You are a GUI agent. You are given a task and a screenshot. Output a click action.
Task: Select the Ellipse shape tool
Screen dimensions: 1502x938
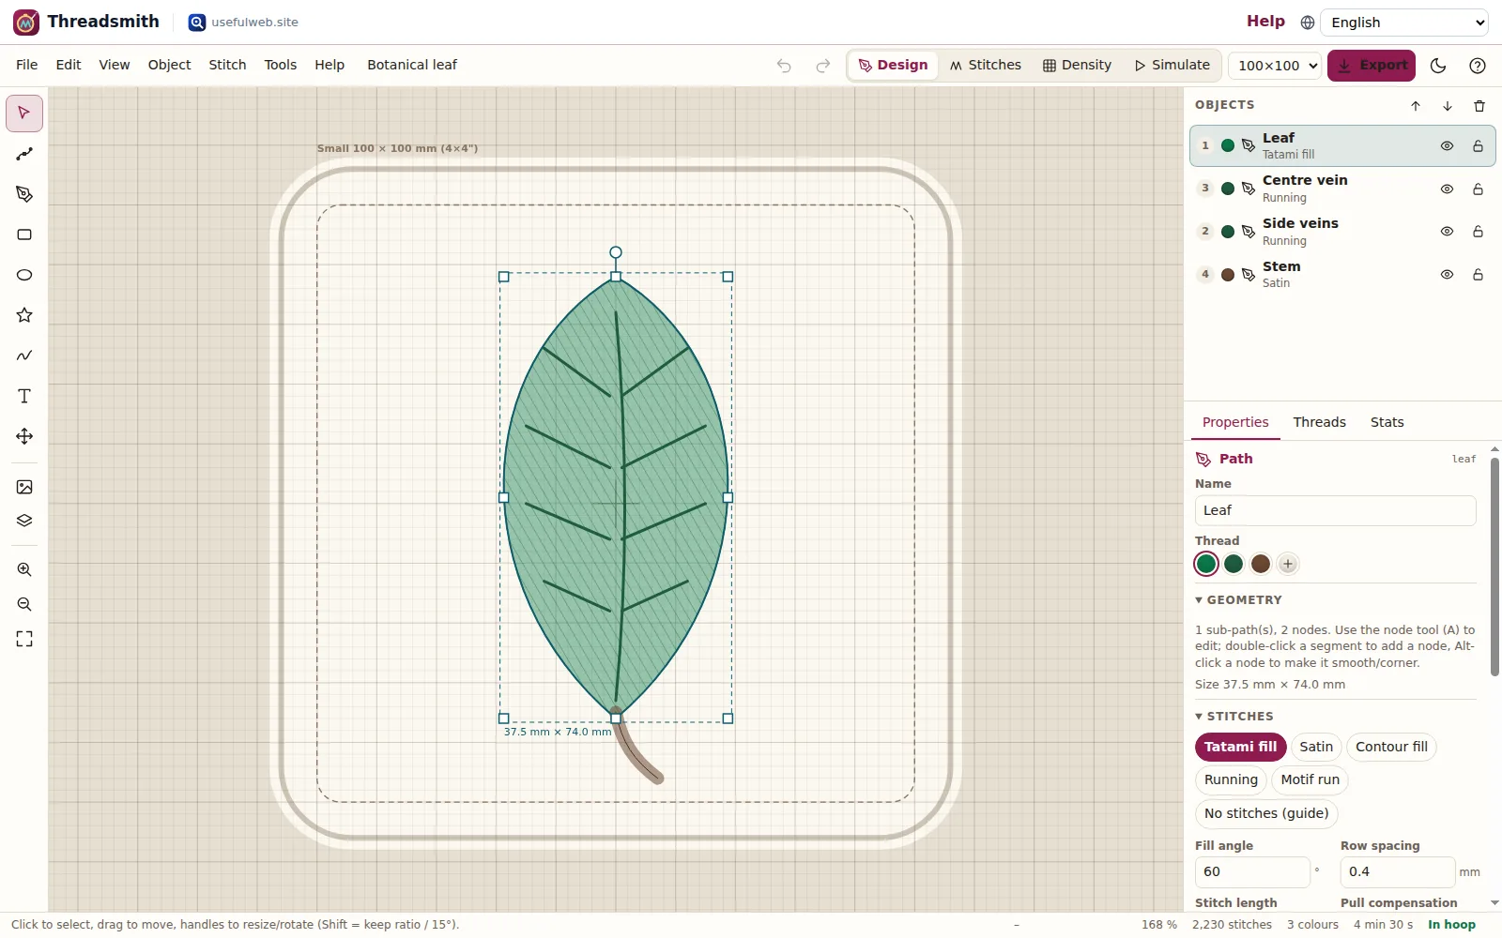click(24, 275)
